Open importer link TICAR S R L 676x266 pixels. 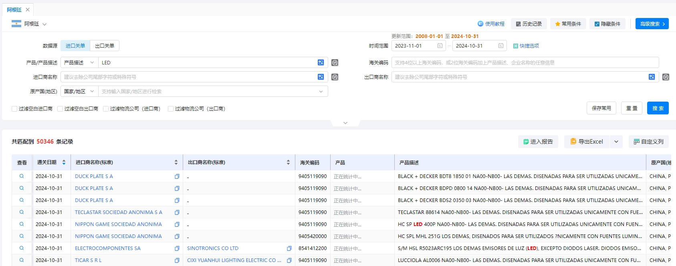88,260
